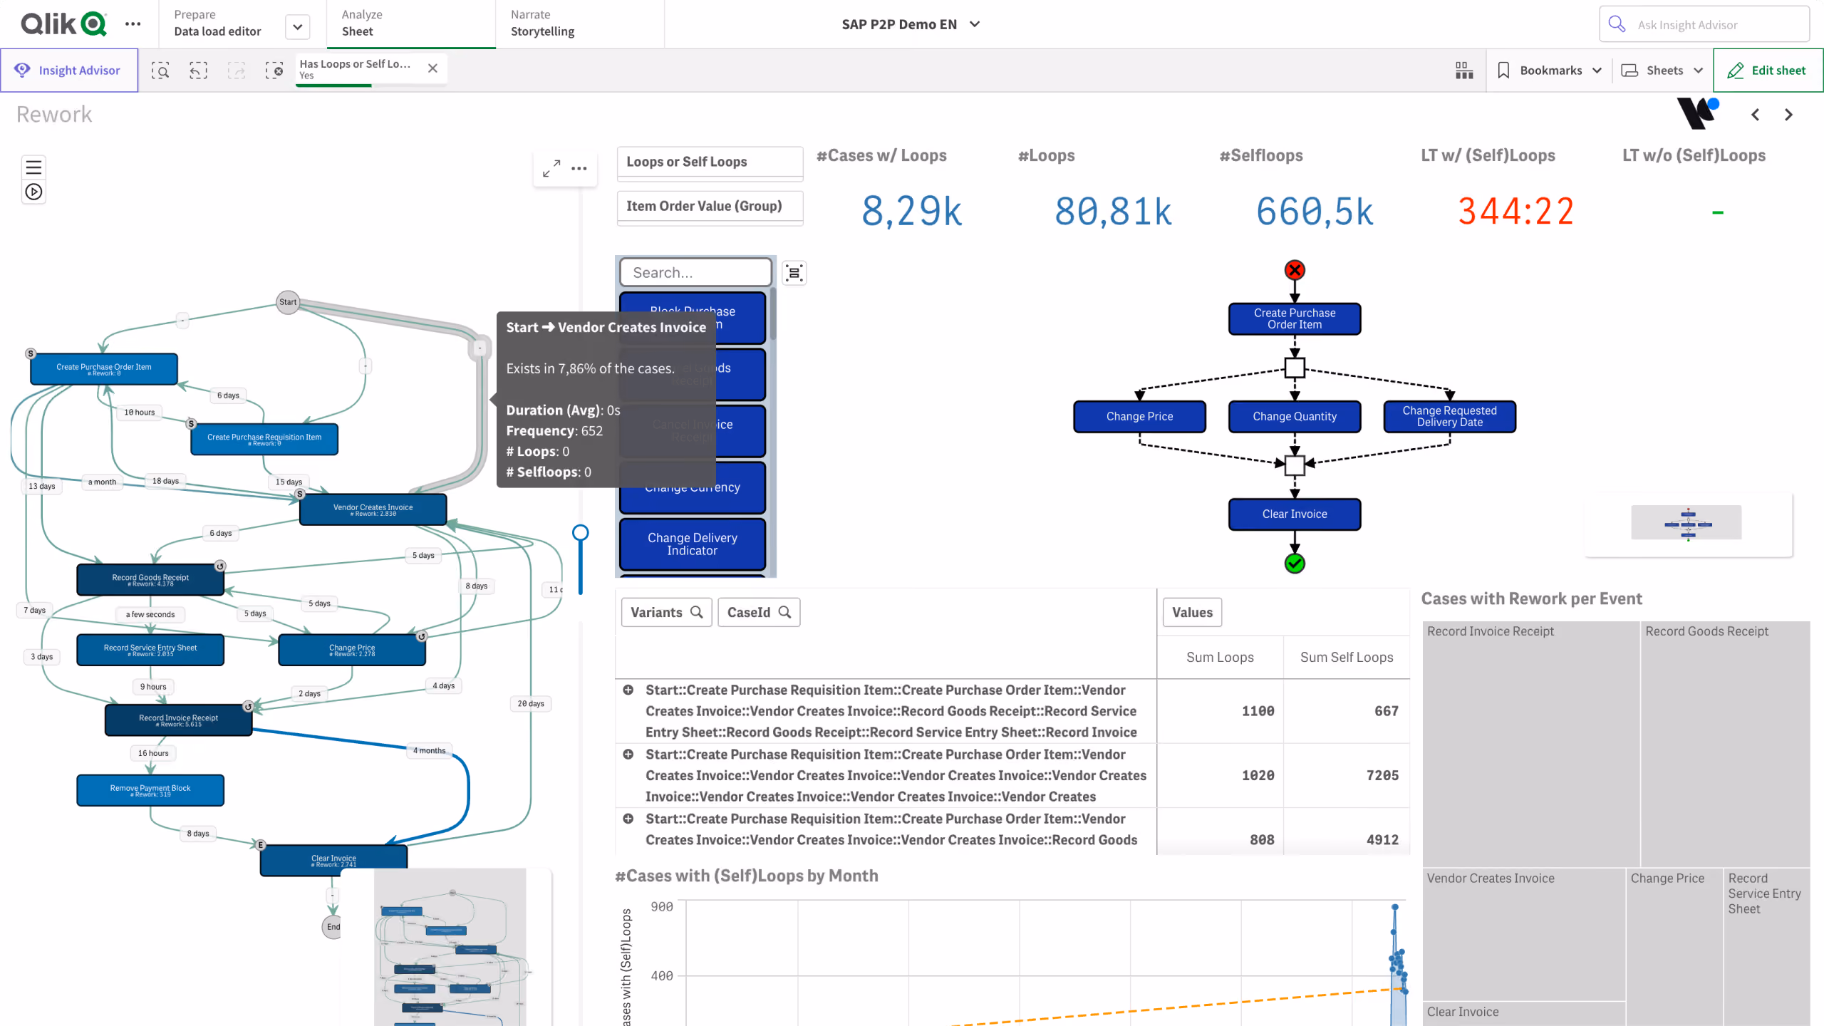Play process animation button
This screenshot has height=1026, width=1824.
[x=33, y=192]
